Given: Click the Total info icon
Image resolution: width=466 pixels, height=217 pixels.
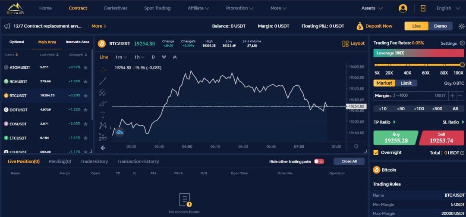Looking at the screenshot, I should (462, 153).
